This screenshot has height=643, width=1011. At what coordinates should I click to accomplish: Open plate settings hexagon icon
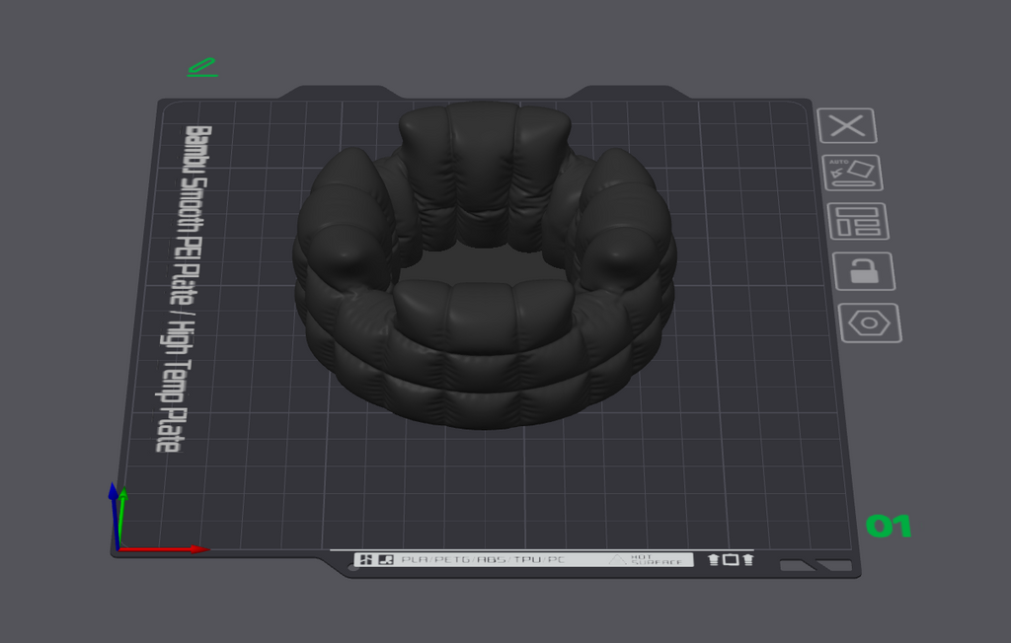870,322
